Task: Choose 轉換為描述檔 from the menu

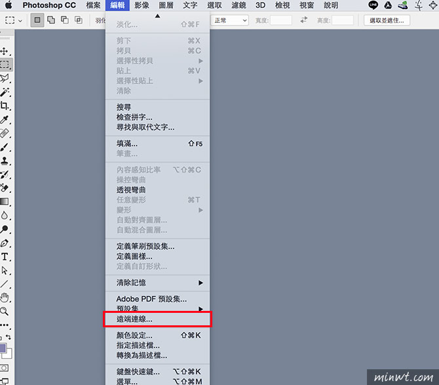Action: (157, 355)
